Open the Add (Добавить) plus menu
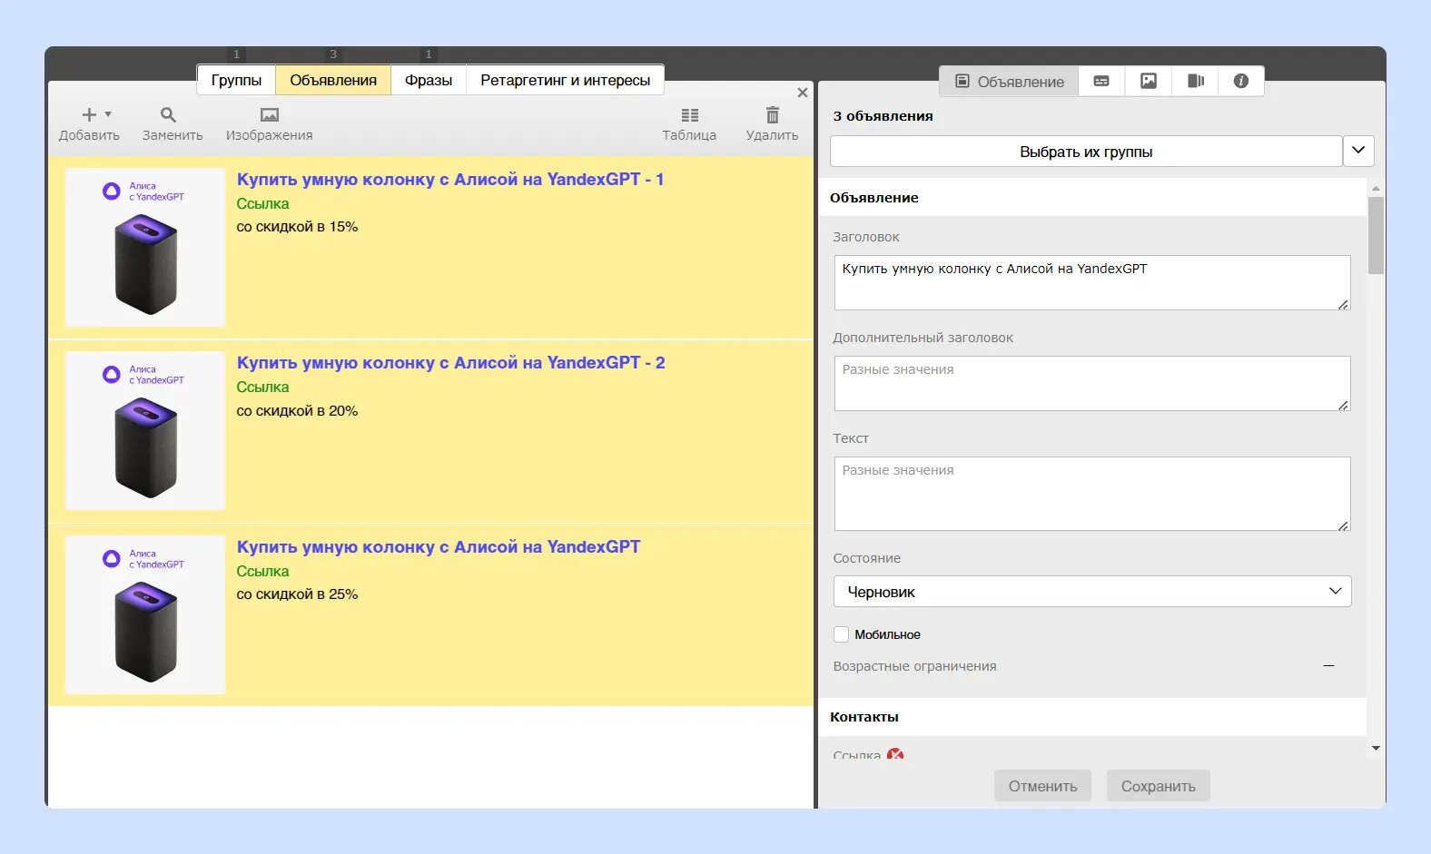Screen dimensions: 1431x854 90,124
